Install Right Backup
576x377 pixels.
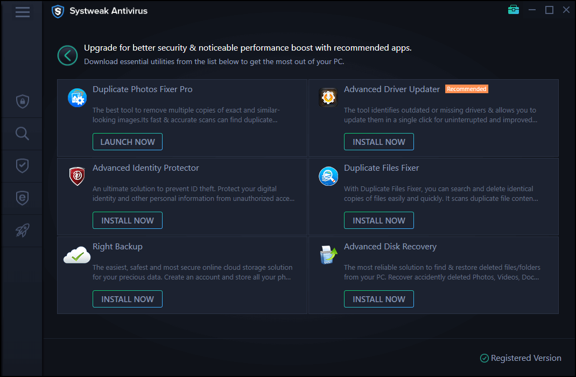128,299
